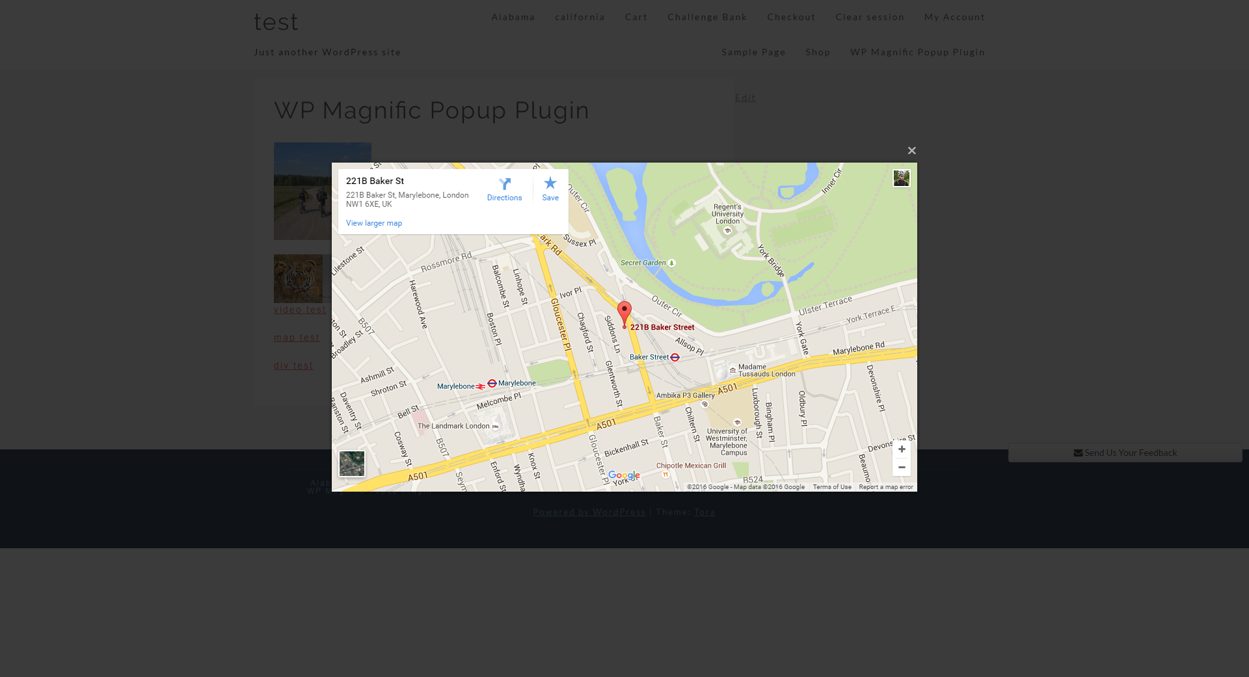Zoom in the map with plus button
This screenshot has height=677, width=1249.
[902, 449]
